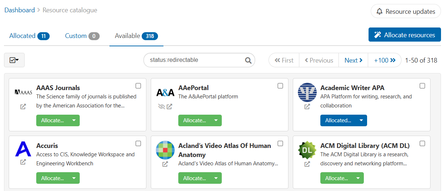Image resolution: width=445 pixels, height=191 pixels.
Task: Click Resource updates button
Action: click(x=406, y=12)
